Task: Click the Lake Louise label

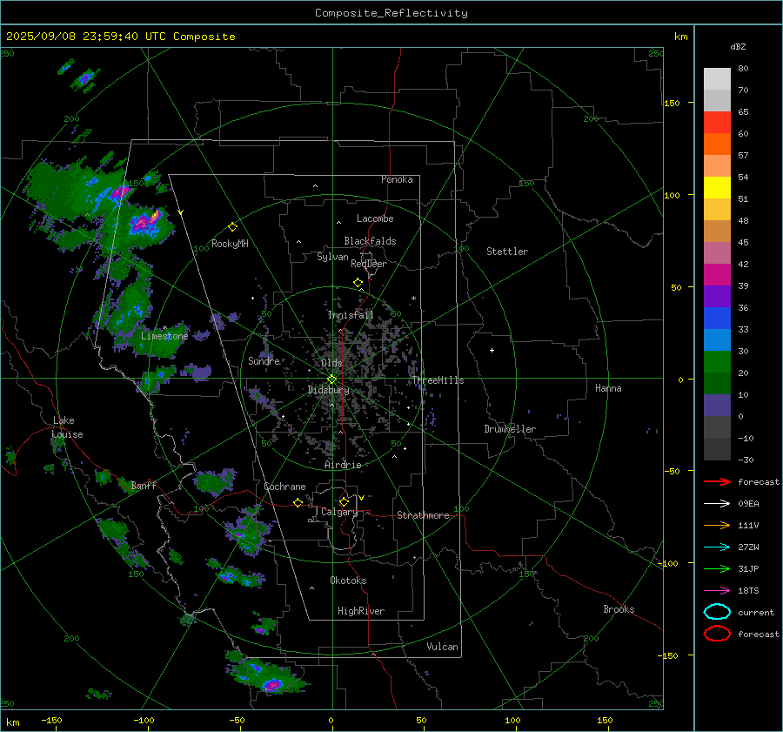Action: click(67, 427)
